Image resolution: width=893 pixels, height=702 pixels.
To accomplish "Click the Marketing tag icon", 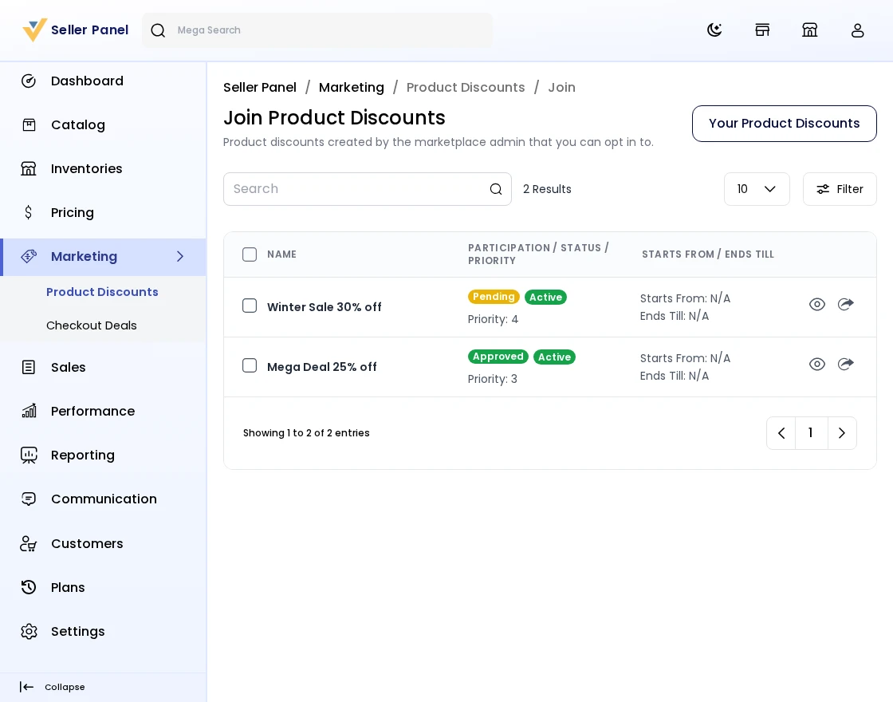I will (x=29, y=256).
